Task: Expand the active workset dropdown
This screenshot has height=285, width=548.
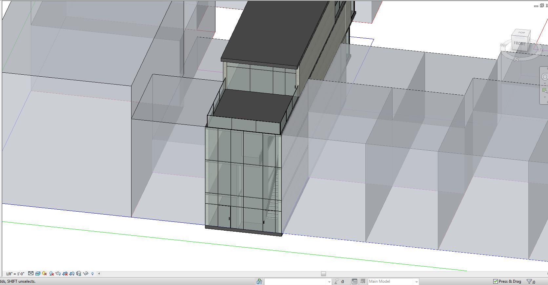Action: pyautogui.click(x=329, y=282)
